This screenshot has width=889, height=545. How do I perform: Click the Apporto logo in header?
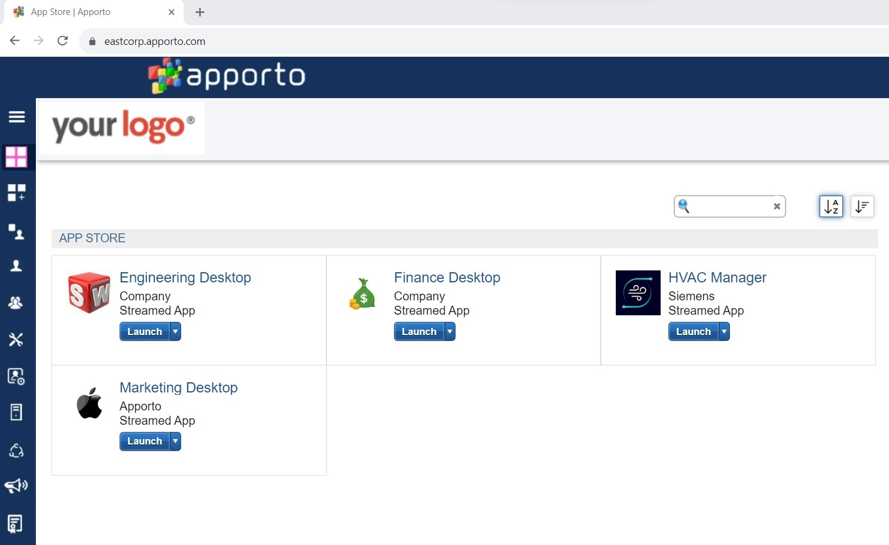coord(227,76)
